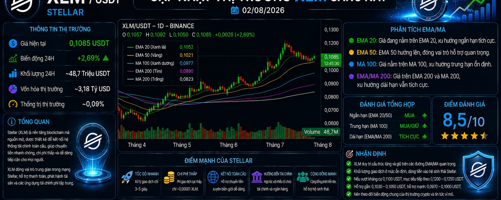Click the 'EMA 20 (Xanh lá)' chart legend entry

(x=160, y=47)
